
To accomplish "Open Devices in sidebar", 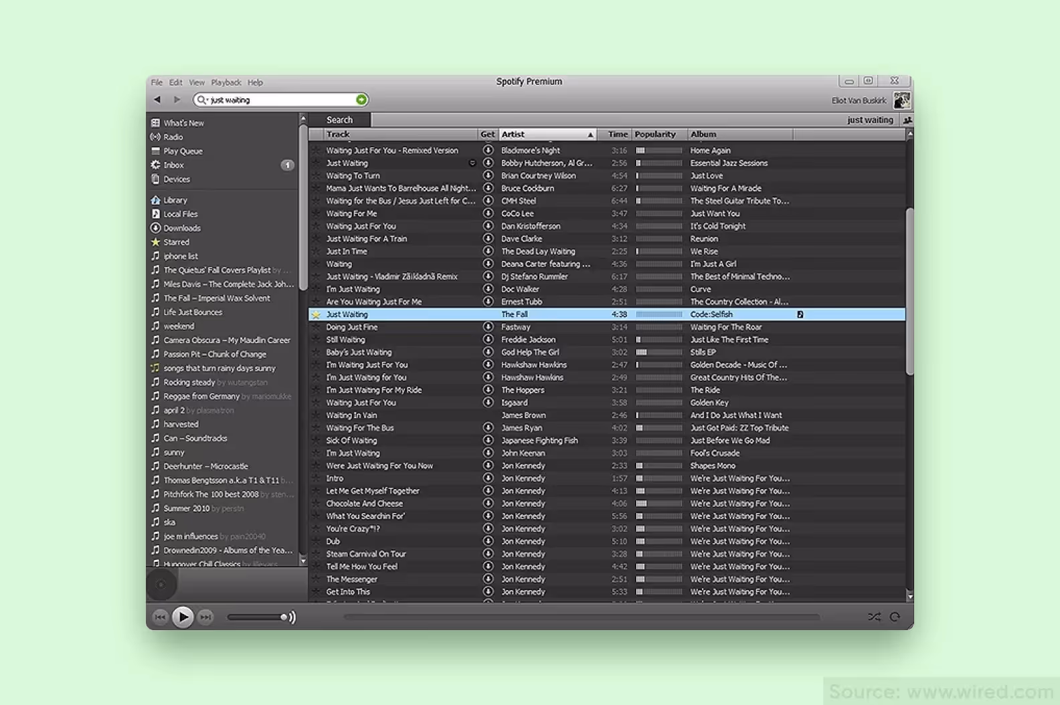I will pyautogui.click(x=177, y=179).
